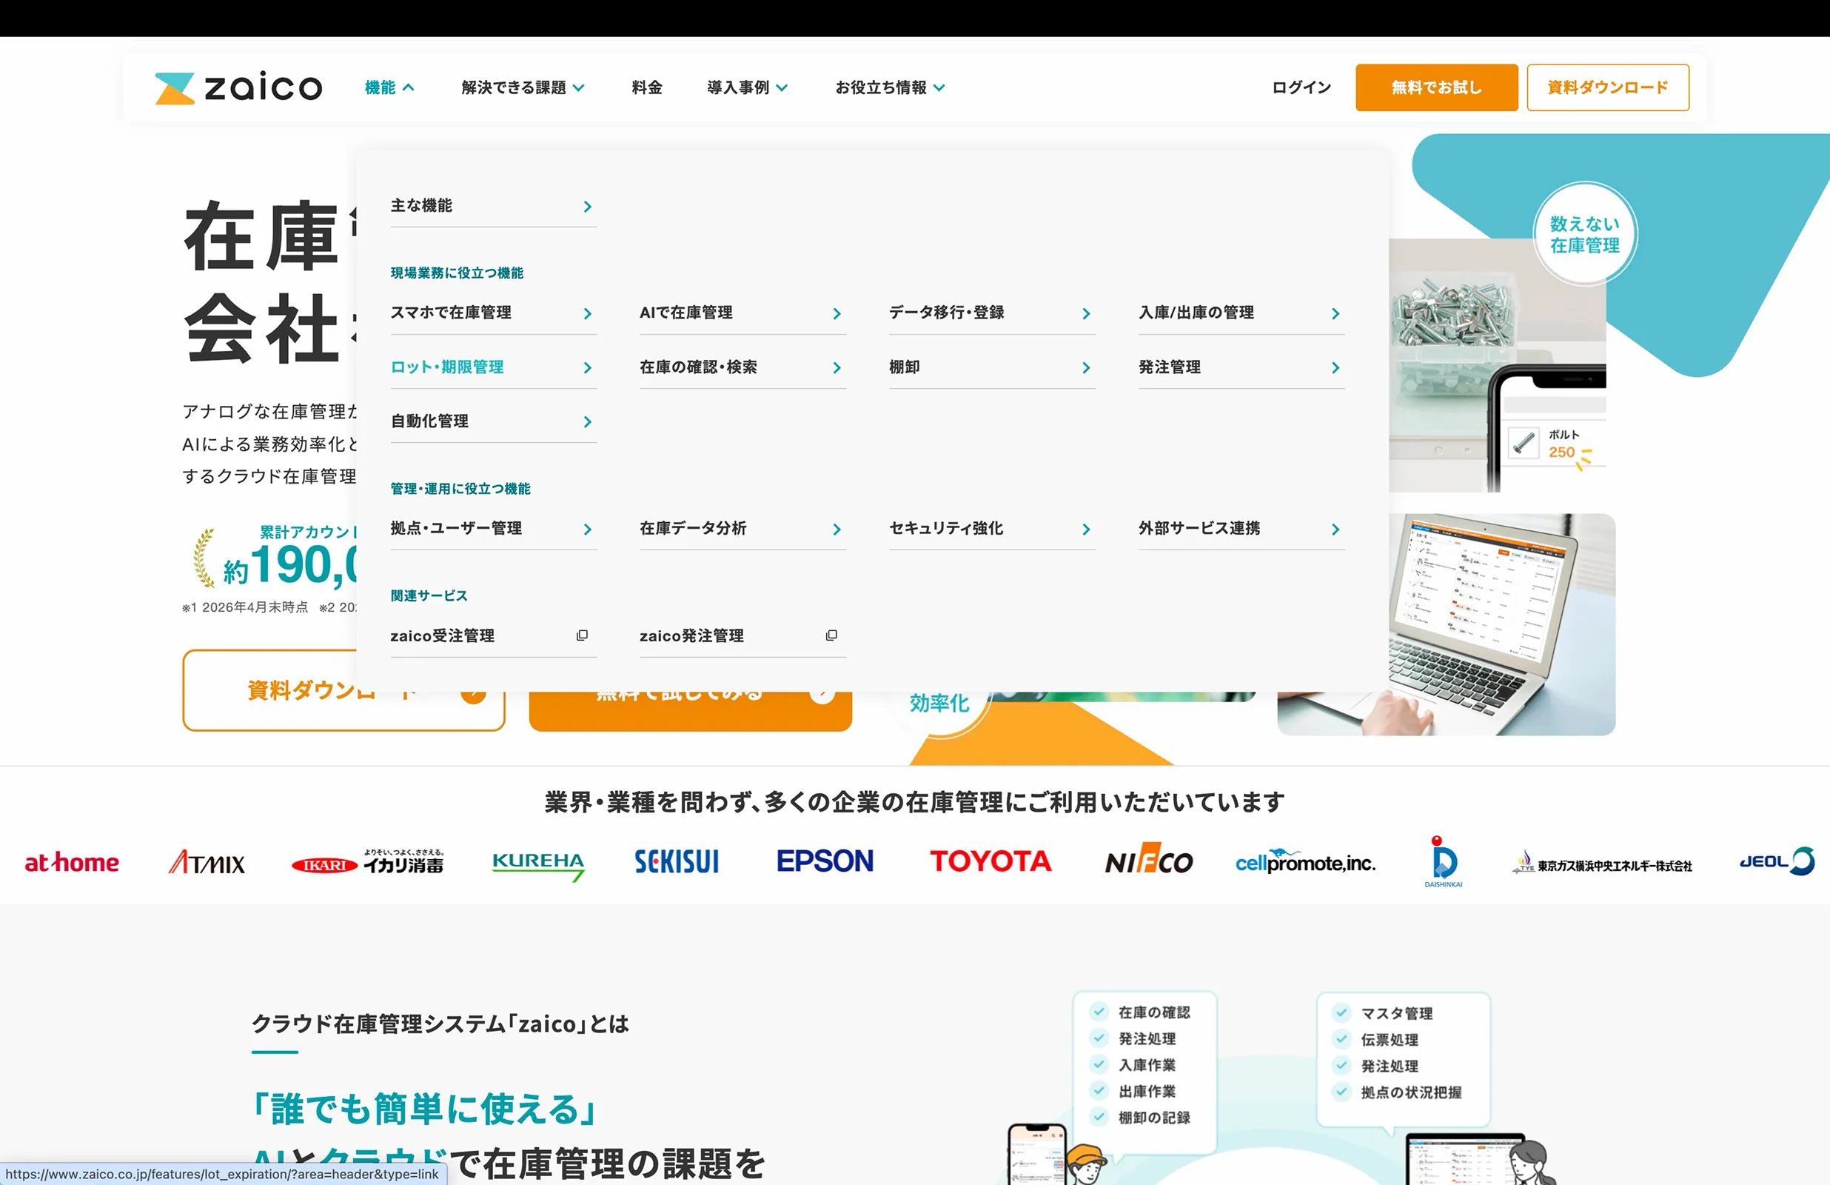Click the at home company logo
1830x1185 pixels.
pos(72,863)
